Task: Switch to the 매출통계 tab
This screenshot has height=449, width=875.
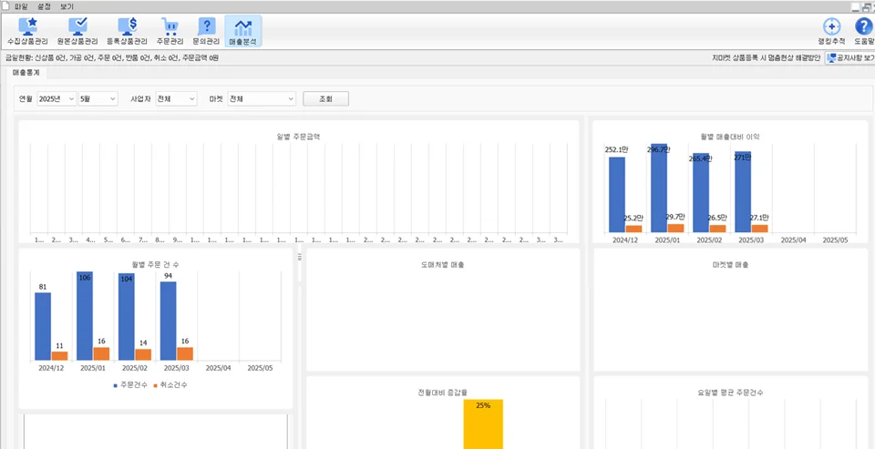Action: pos(26,72)
